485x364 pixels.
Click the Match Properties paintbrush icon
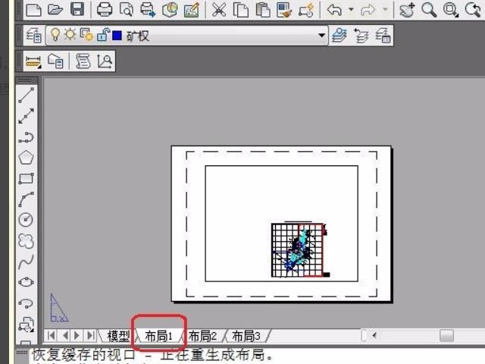(285, 10)
